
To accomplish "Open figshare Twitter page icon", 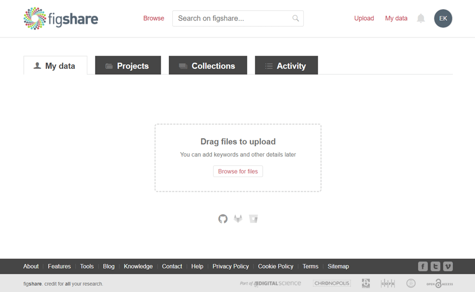I will coord(435,266).
